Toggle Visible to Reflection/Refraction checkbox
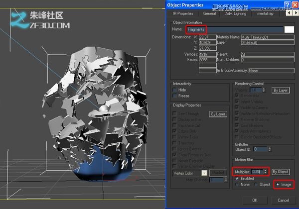Screen dimensions: 299x209 (x=237, y=113)
